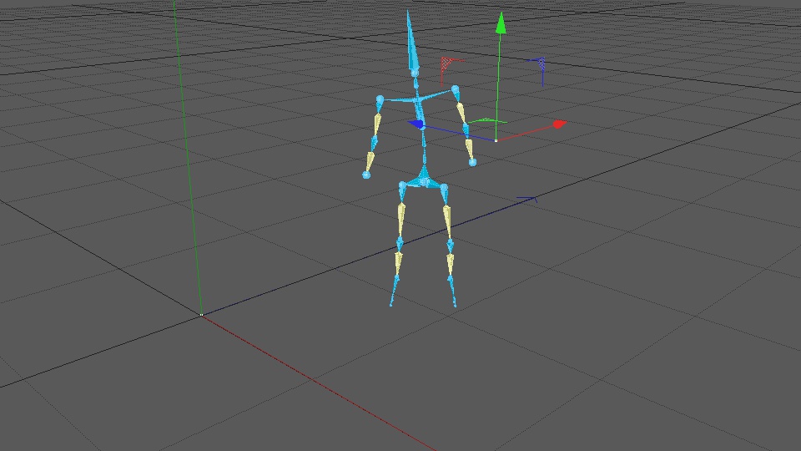Select the yellow thigh bone under the gizmo side

pyautogui.click(x=447, y=221)
